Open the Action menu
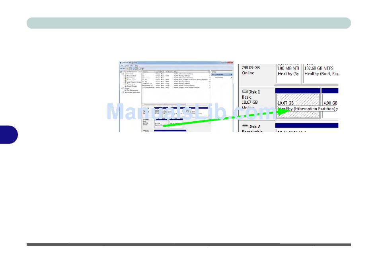378x266 pixels. (x=127, y=66)
